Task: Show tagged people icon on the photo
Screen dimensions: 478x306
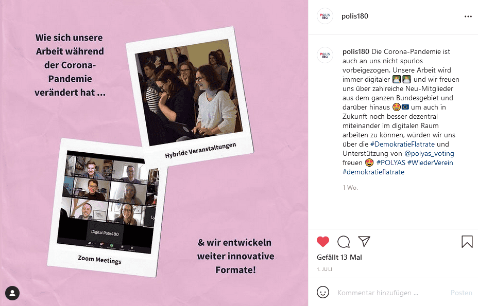Action: pyautogui.click(x=12, y=293)
